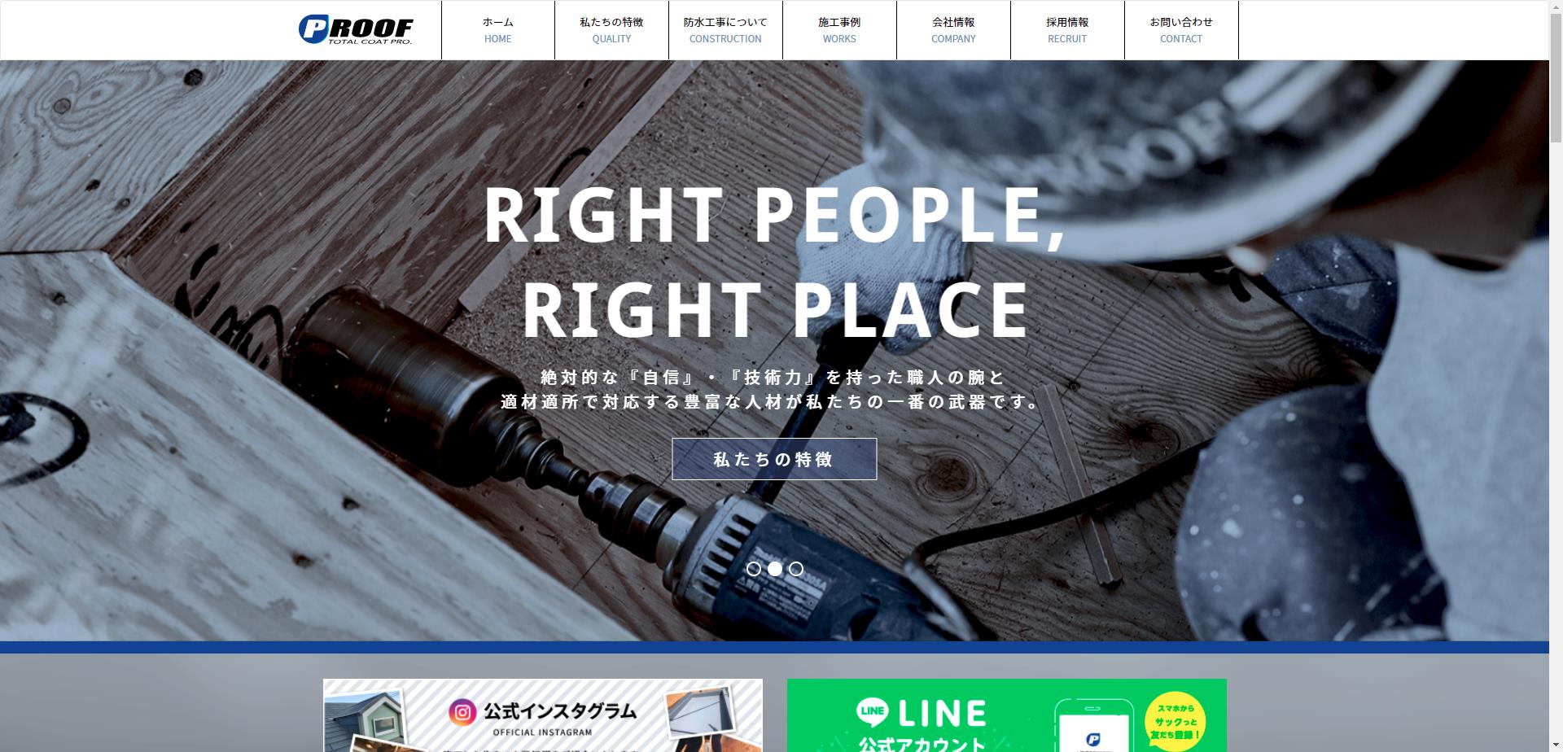Go to 防水工事について CONSTRUCTION page
The height and width of the screenshot is (752, 1563).
[725, 30]
